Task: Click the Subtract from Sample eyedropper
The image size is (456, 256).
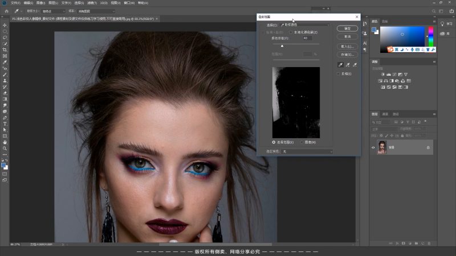Action: click(355, 65)
